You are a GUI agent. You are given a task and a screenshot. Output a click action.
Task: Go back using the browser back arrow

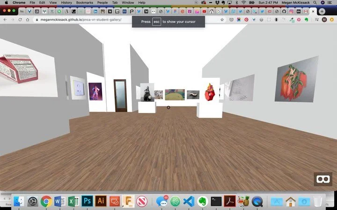5,20
